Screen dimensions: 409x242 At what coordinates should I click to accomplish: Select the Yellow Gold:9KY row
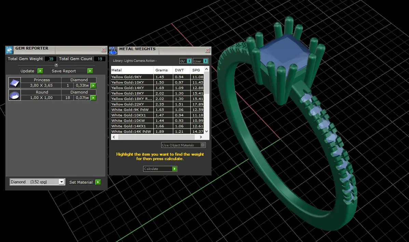click(157, 77)
